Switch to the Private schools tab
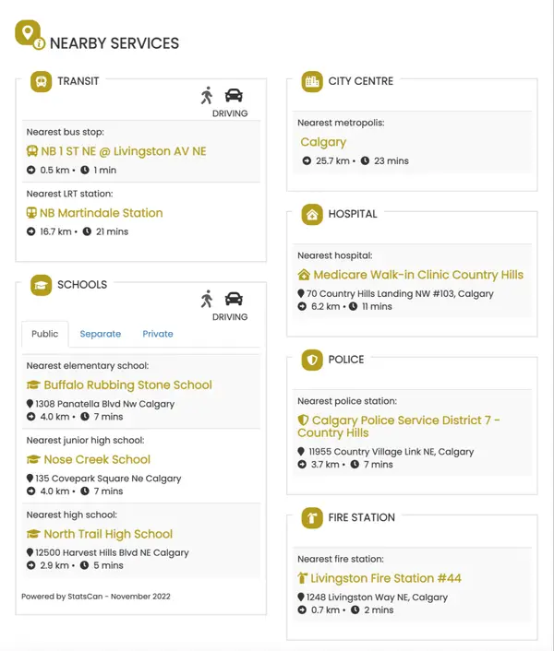 (158, 334)
